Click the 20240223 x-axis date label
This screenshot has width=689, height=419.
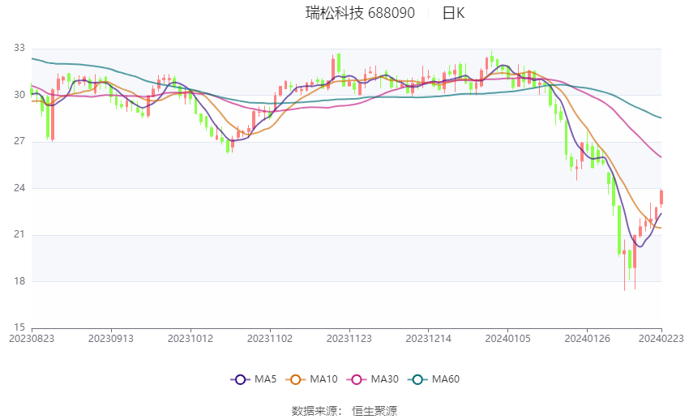point(661,339)
